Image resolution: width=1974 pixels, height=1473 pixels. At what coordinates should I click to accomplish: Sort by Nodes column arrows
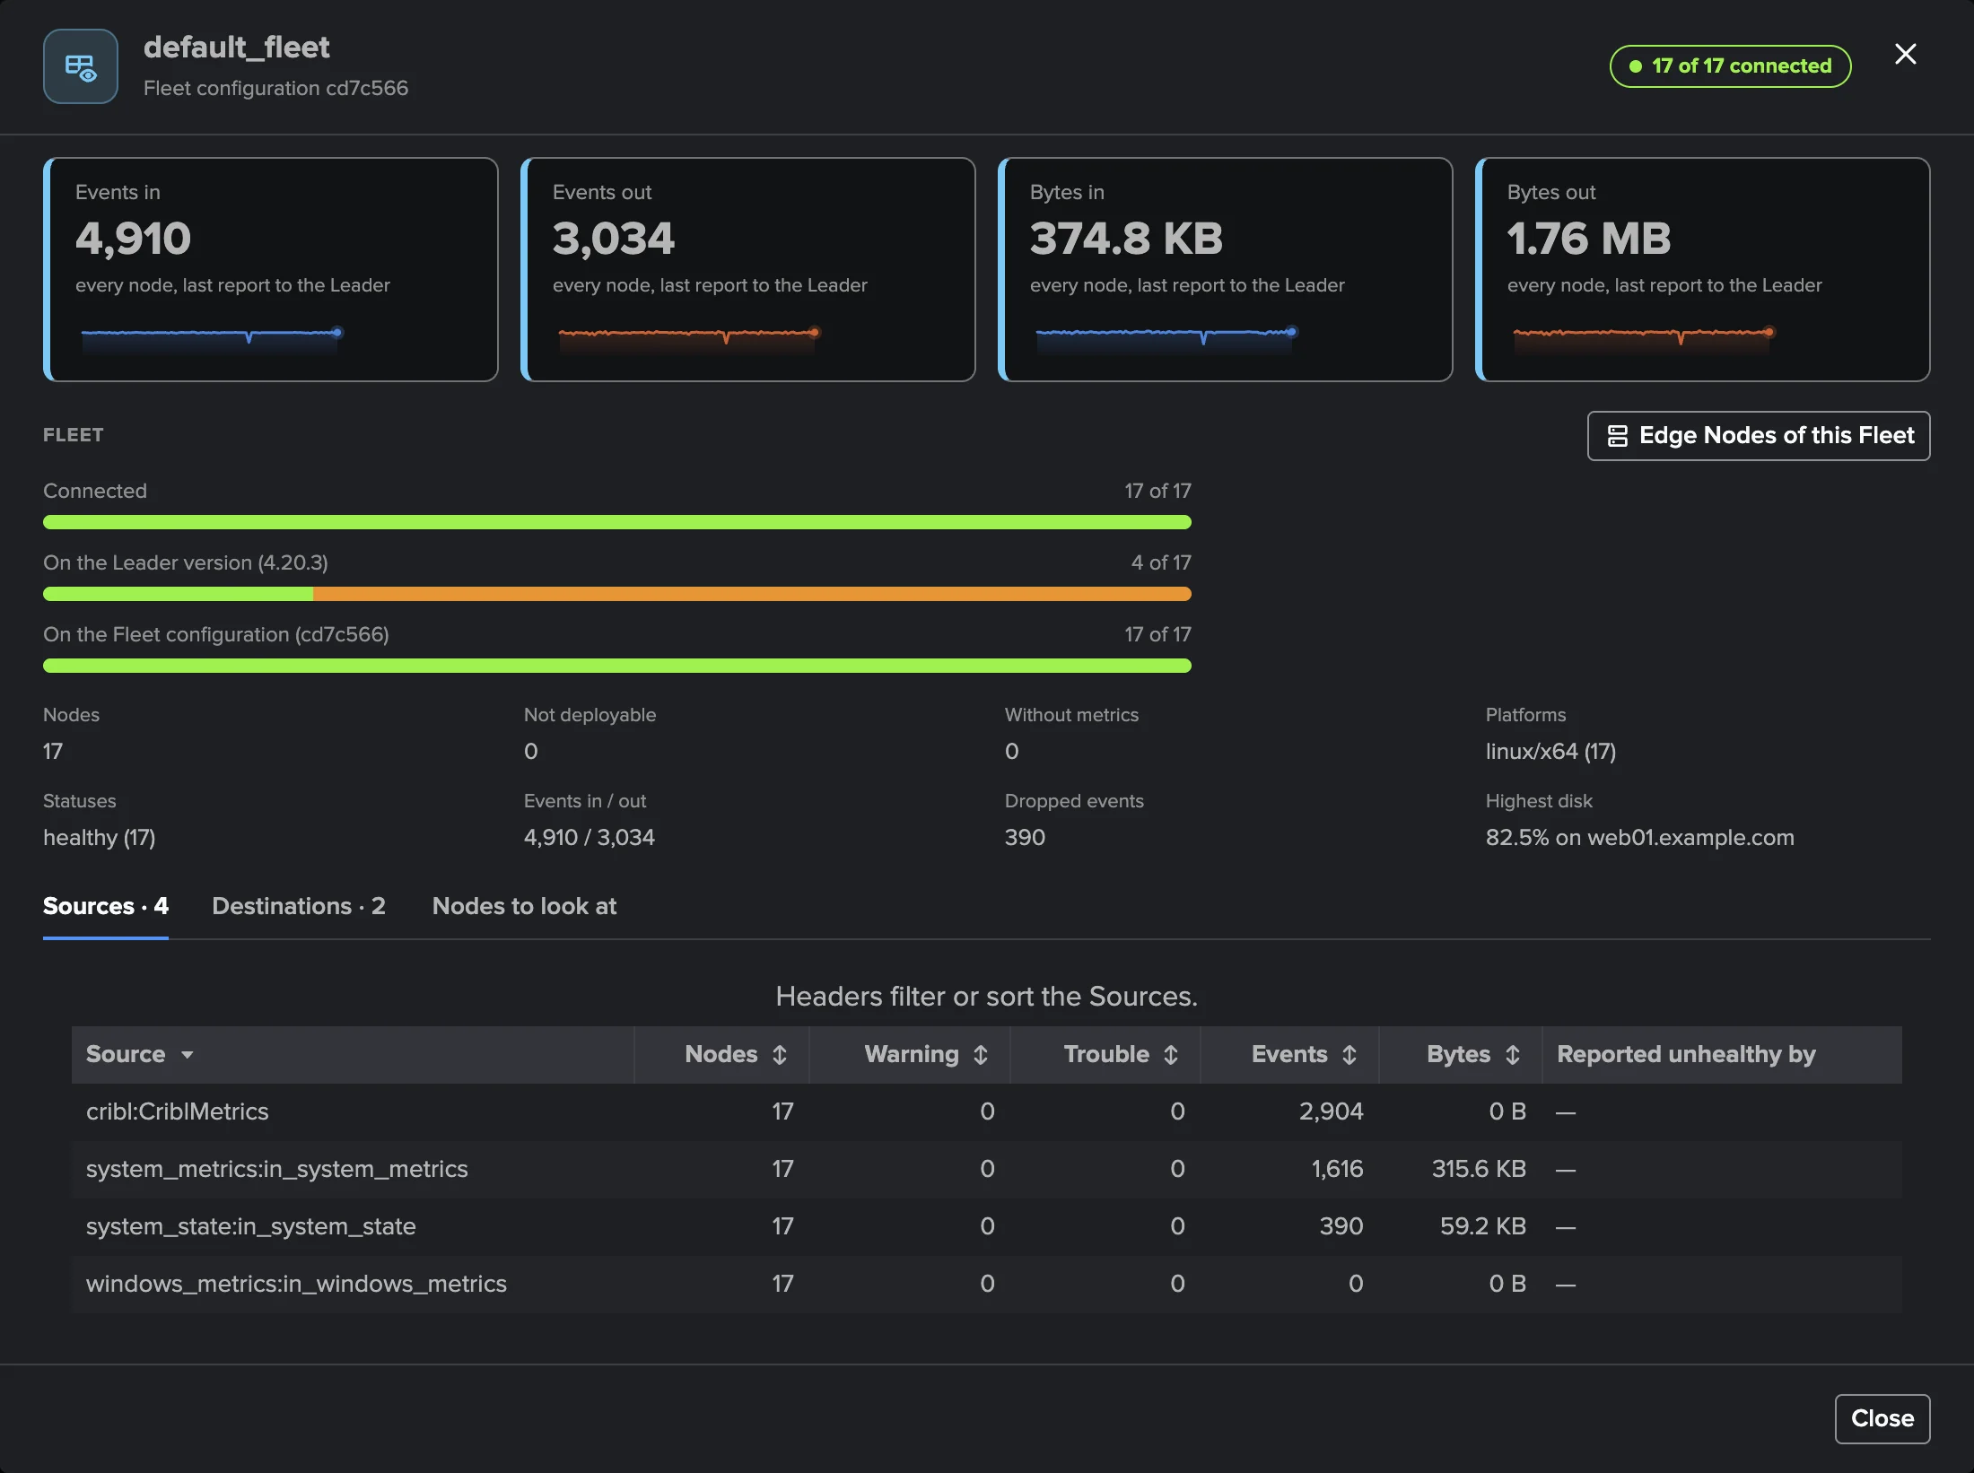pyautogui.click(x=780, y=1055)
